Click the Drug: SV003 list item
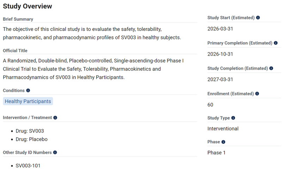Image resolution: width=282 pixels, height=171 pixels. pos(30,131)
